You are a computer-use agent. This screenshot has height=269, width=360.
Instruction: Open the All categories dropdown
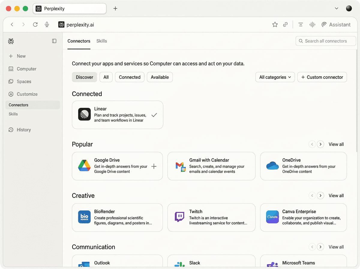point(275,77)
